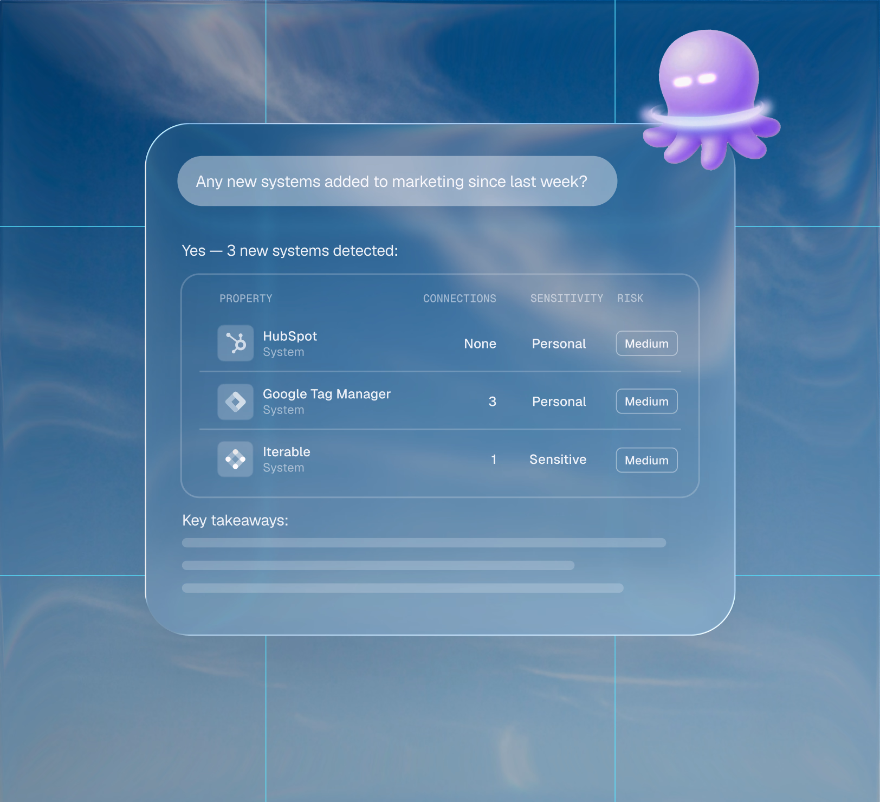The image size is (880, 802).
Task: Click the 'Key takeaways:' heading
Action: click(x=235, y=520)
